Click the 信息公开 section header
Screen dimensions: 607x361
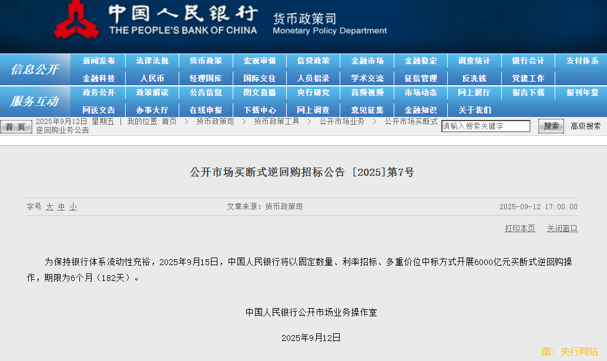[35, 69]
